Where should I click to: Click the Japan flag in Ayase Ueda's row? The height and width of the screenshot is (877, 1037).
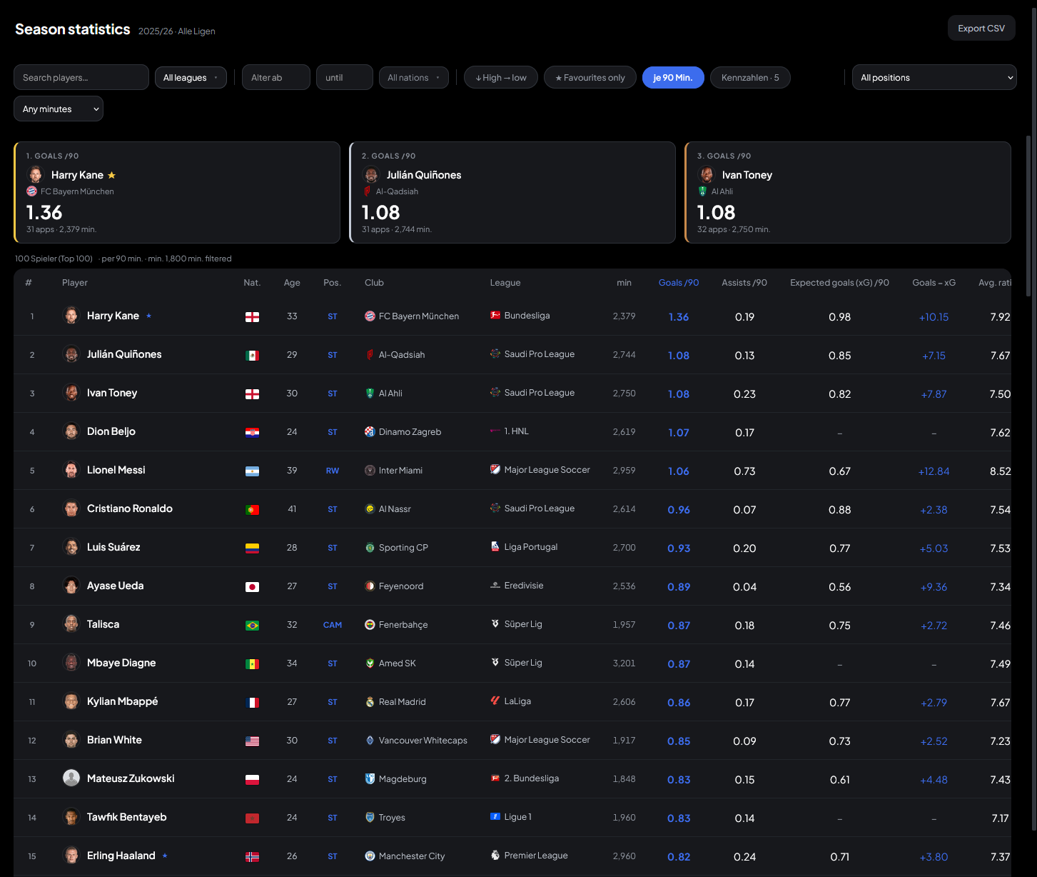pos(252,586)
